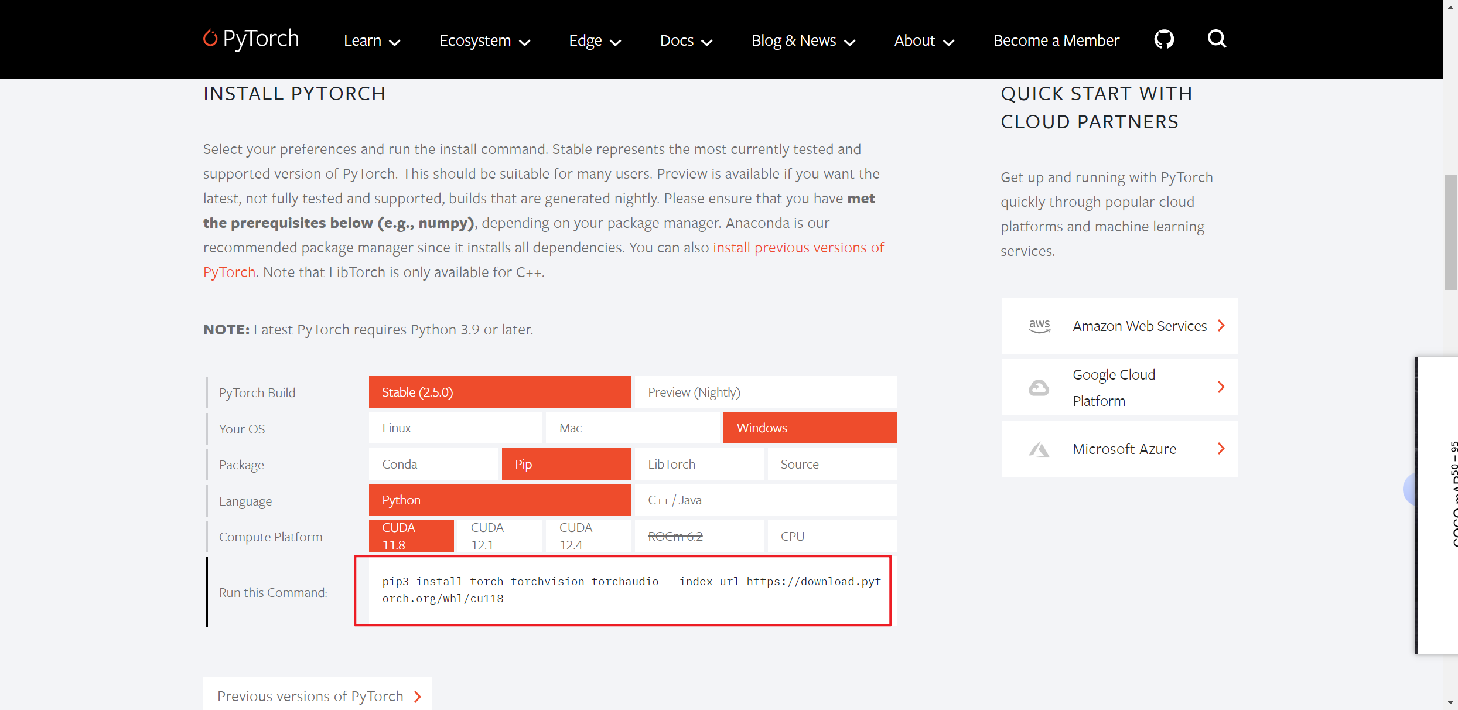This screenshot has height=710, width=1458.
Task: Open install previous versions of PyTorch link
Action: 798,248
